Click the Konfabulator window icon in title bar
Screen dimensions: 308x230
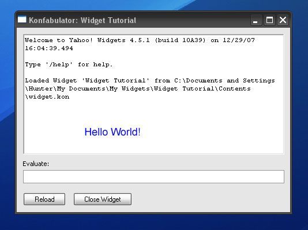coord(22,20)
